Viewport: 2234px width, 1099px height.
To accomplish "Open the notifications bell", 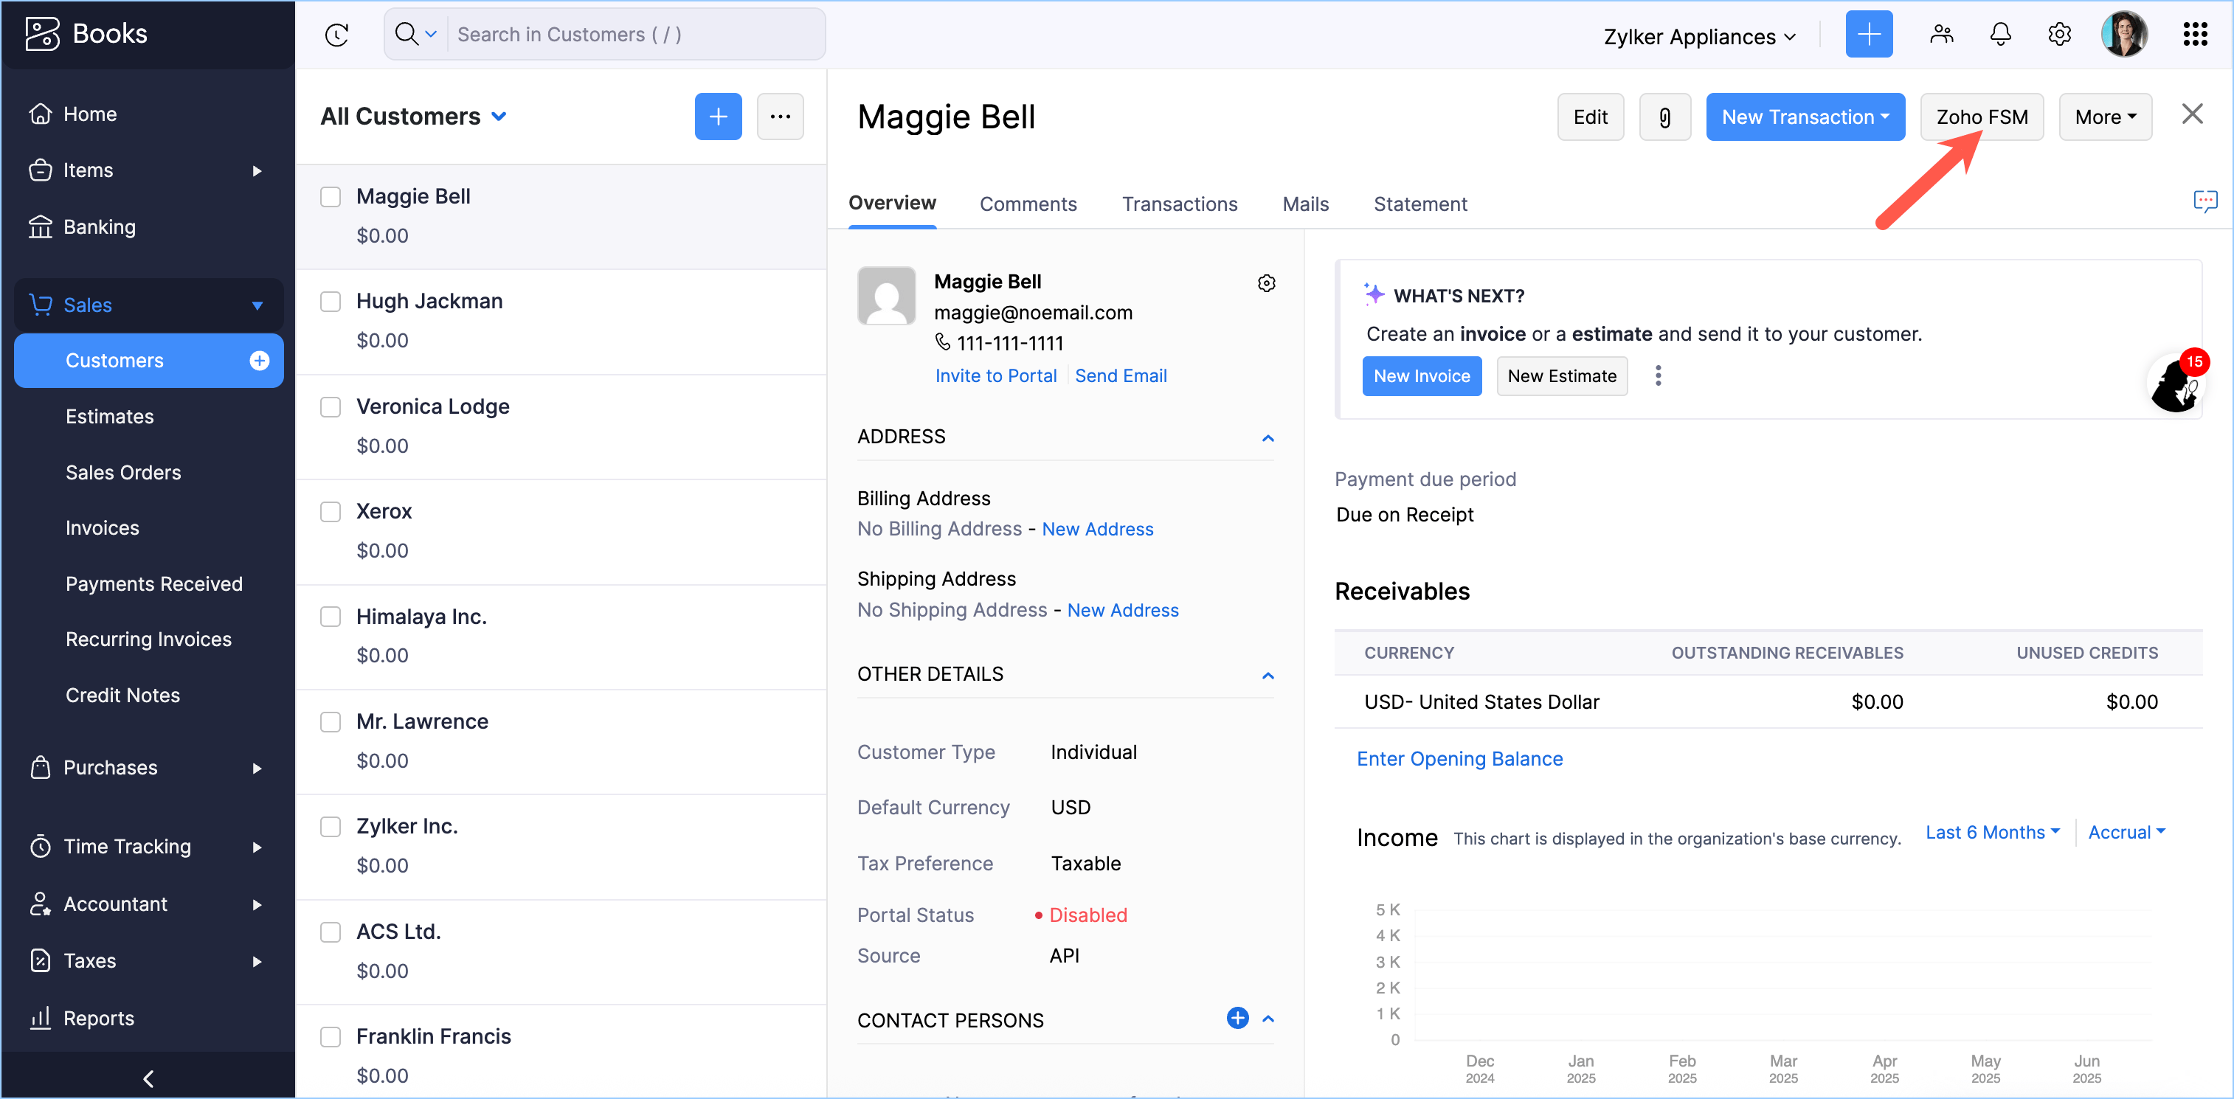I will click(x=2000, y=35).
